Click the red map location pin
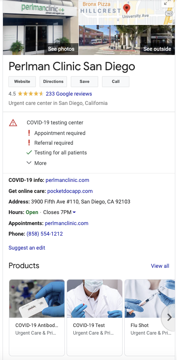This screenshot has width=177, height=360. (x=126, y=9)
